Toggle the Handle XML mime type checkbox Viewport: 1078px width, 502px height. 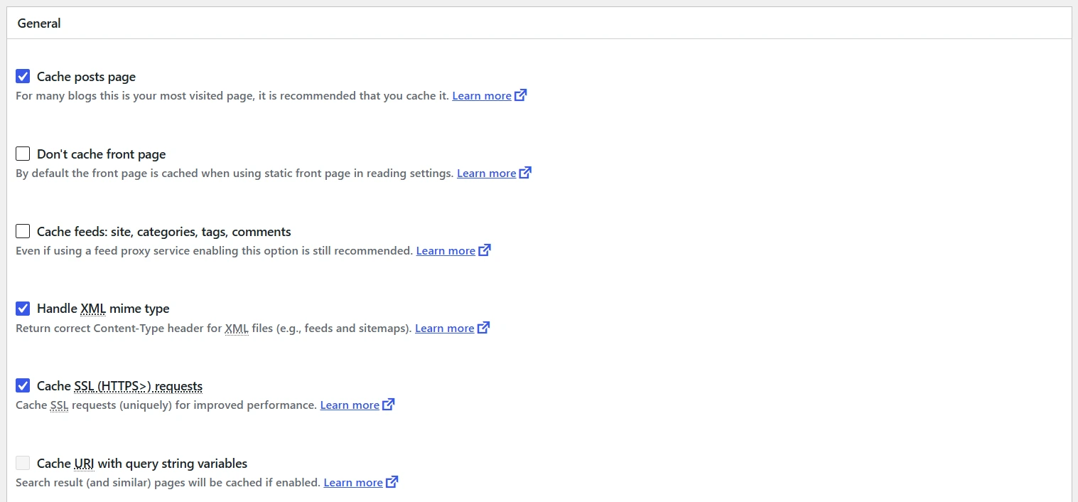23,309
